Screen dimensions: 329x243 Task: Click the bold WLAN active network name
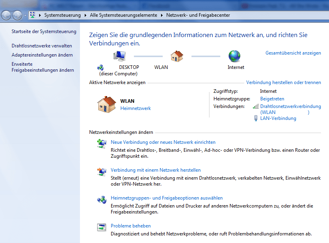tap(128, 101)
